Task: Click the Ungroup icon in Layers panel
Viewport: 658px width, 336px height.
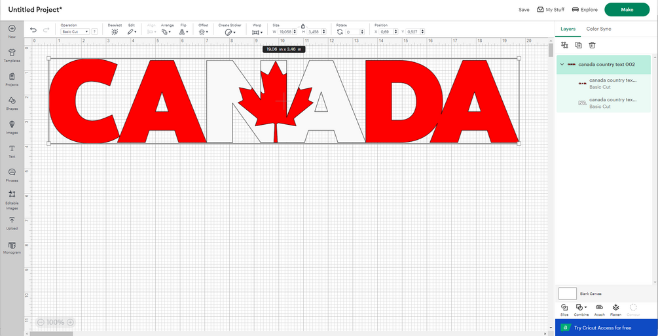Action: (564, 45)
